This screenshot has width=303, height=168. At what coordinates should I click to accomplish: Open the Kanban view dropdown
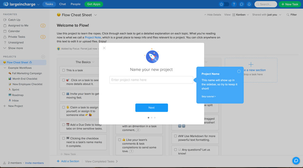tap(241, 14)
